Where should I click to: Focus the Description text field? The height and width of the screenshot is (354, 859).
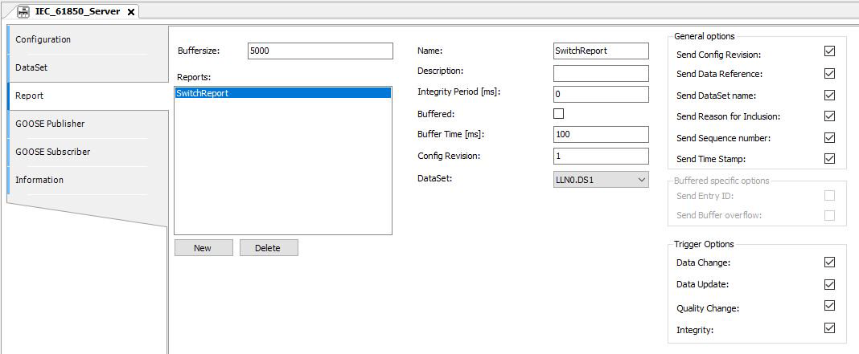coord(601,73)
